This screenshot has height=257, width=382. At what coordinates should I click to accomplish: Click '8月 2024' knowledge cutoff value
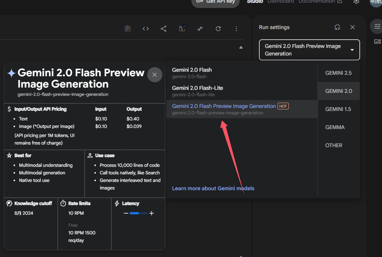point(24,213)
